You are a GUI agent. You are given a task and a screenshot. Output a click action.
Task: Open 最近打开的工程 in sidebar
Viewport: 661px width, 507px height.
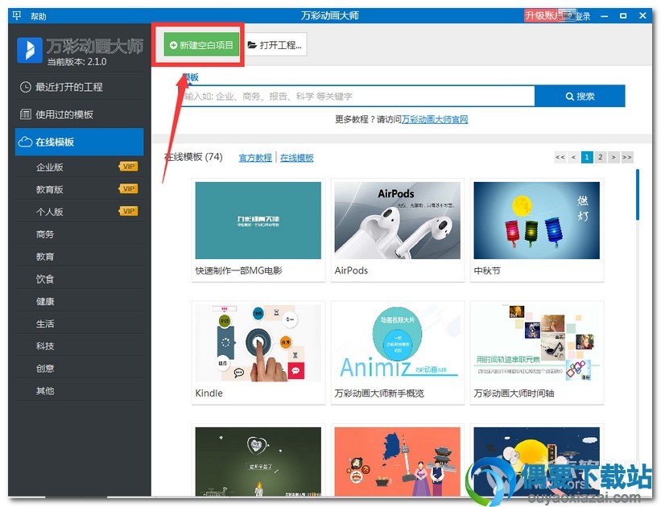coord(79,87)
